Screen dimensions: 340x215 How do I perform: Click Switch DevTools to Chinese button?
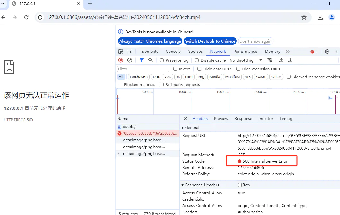[210, 41]
